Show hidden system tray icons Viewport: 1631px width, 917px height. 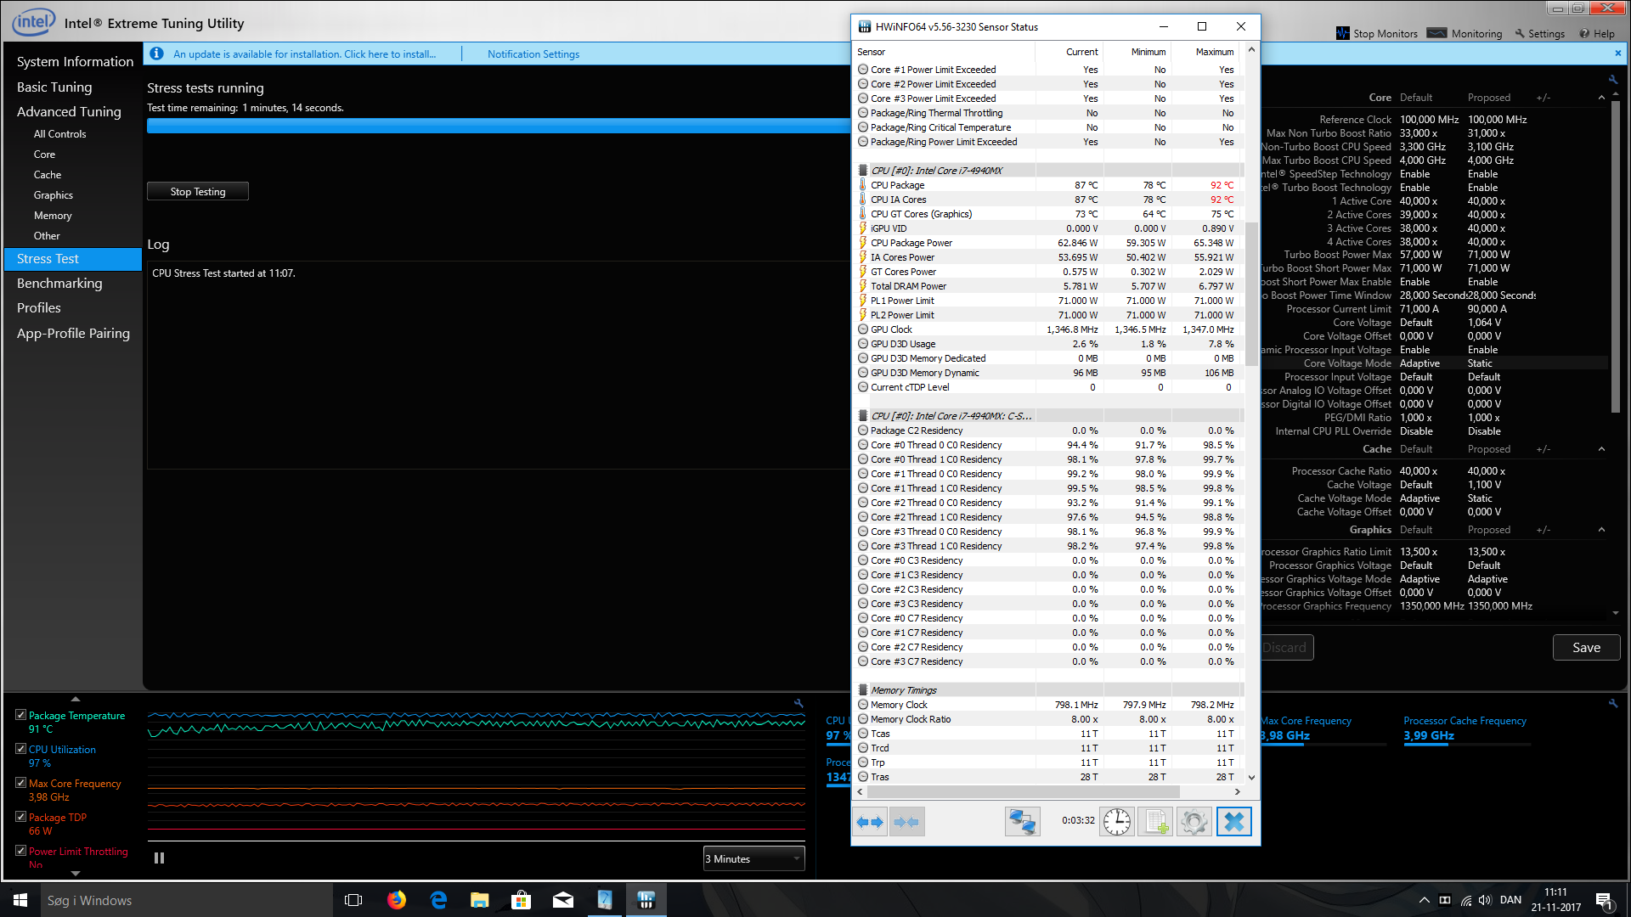point(1424,900)
